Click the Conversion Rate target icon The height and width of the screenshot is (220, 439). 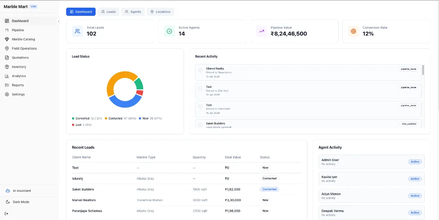pos(353,31)
